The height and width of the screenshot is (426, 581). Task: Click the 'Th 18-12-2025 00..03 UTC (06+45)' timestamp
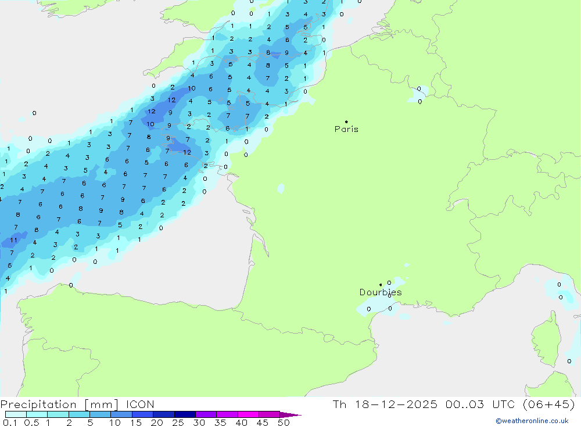tap(454, 404)
